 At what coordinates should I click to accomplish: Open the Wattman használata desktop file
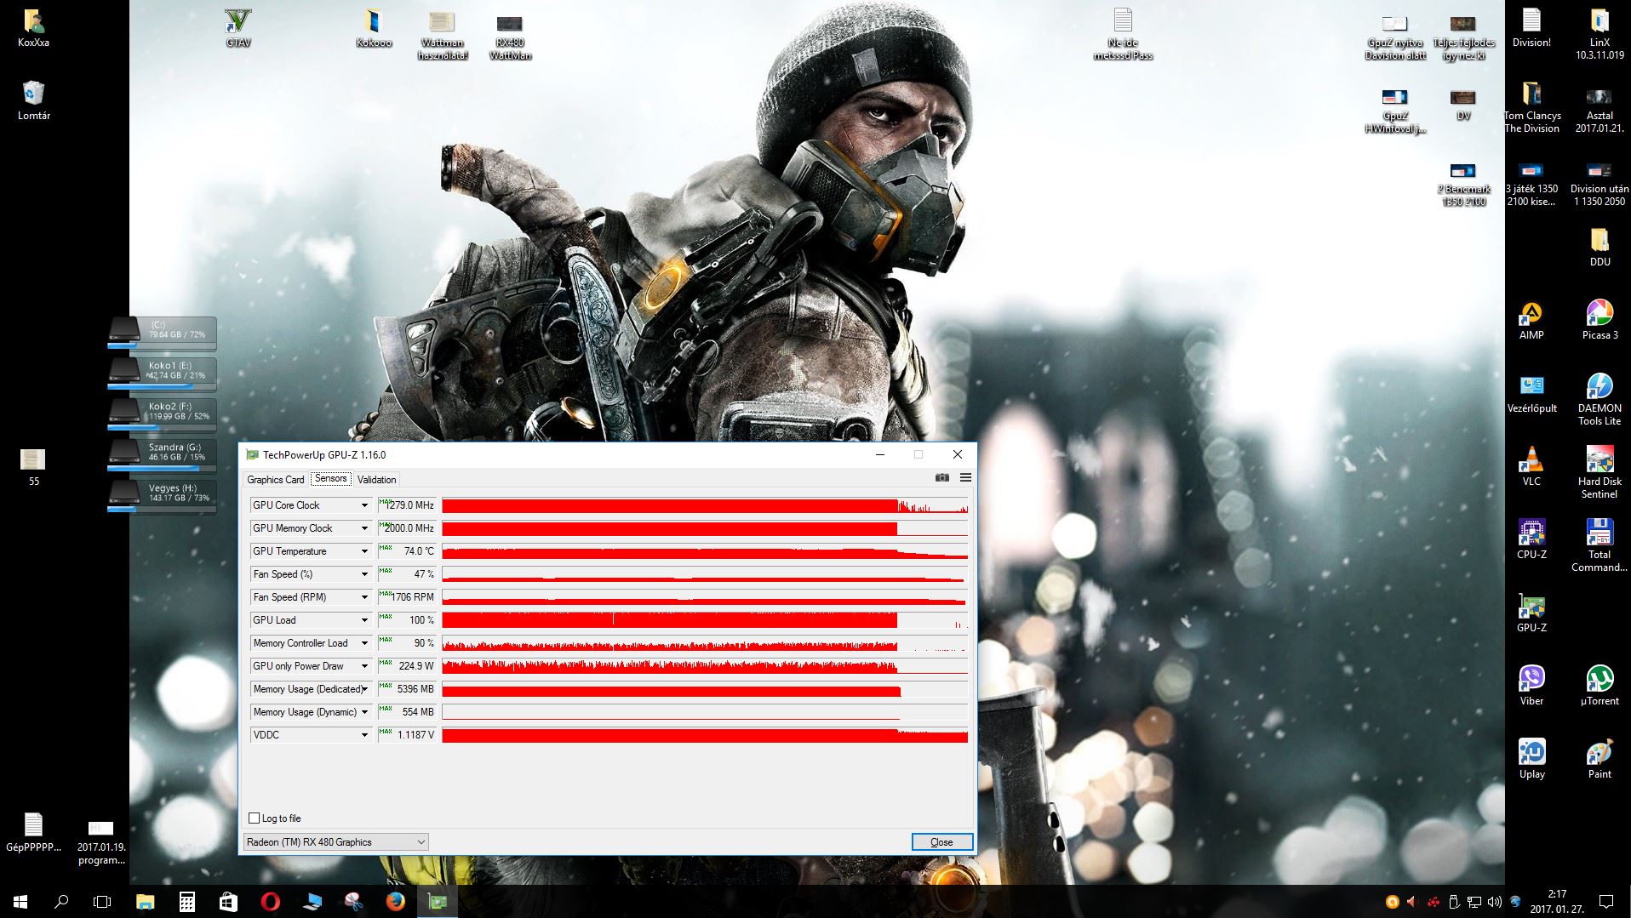(x=442, y=34)
